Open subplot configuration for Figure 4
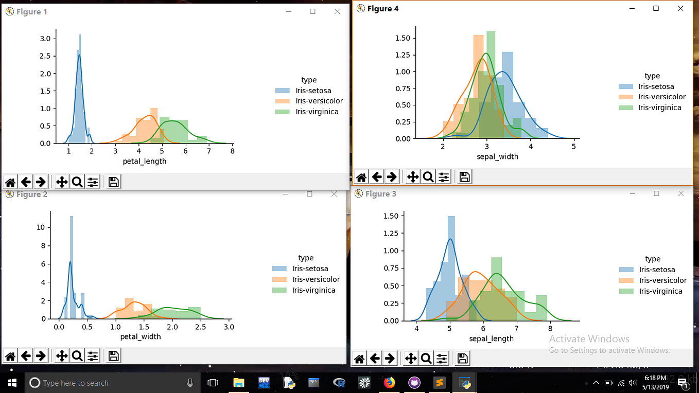This screenshot has height=393, width=699. pos(443,176)
